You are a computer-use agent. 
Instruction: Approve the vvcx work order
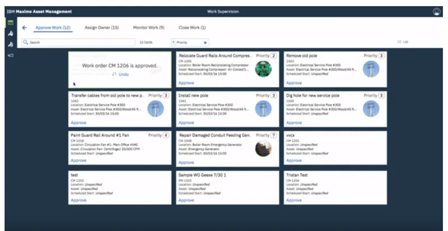pyautogui.click(x=294, y=160)
